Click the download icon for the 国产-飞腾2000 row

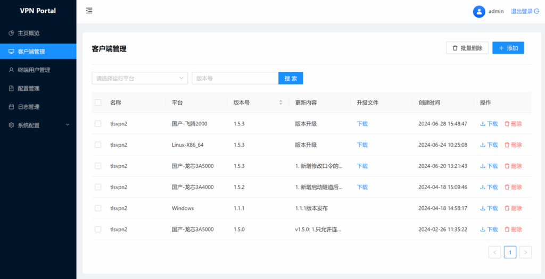click(483, 124)
